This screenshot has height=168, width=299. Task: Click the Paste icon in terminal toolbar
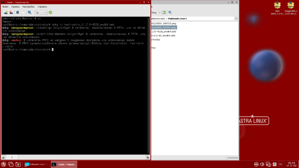[23, 13]
